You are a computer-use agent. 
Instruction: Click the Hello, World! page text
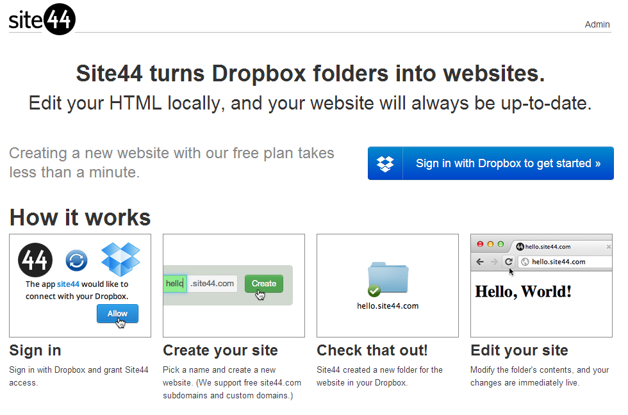(x=523, y=292)
